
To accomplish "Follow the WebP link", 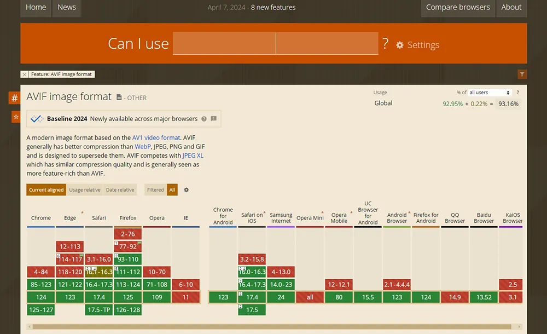I will (x=143, y=147).
